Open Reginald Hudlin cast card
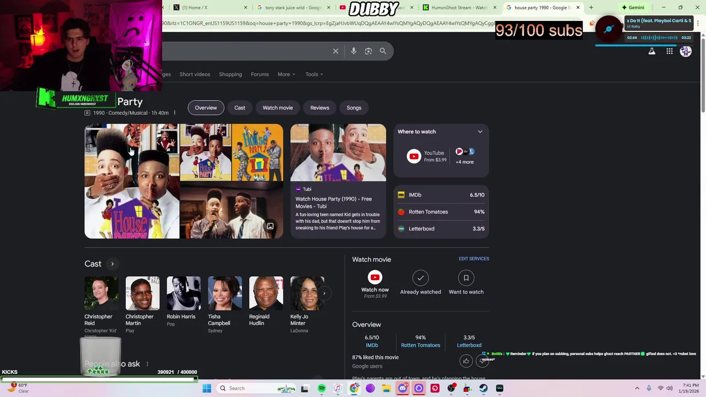706x397 pixels. (266, 302)
